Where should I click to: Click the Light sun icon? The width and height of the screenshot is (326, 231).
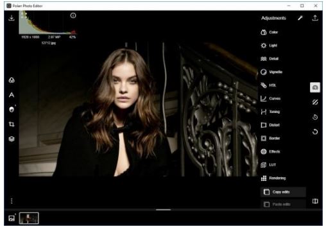point(264,46)
